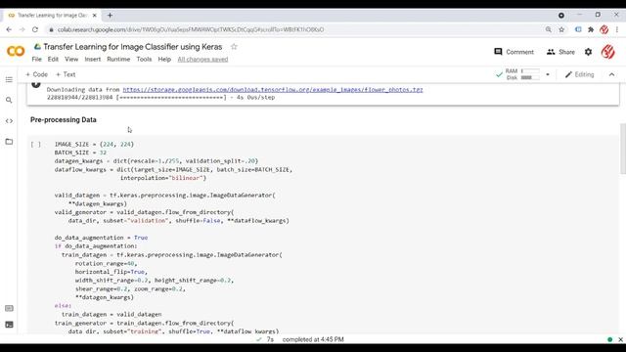The image size is (626, 352).
Task: Expand the RAM Disk runtime dropdown arrow
Action: (x=548, y=74)
